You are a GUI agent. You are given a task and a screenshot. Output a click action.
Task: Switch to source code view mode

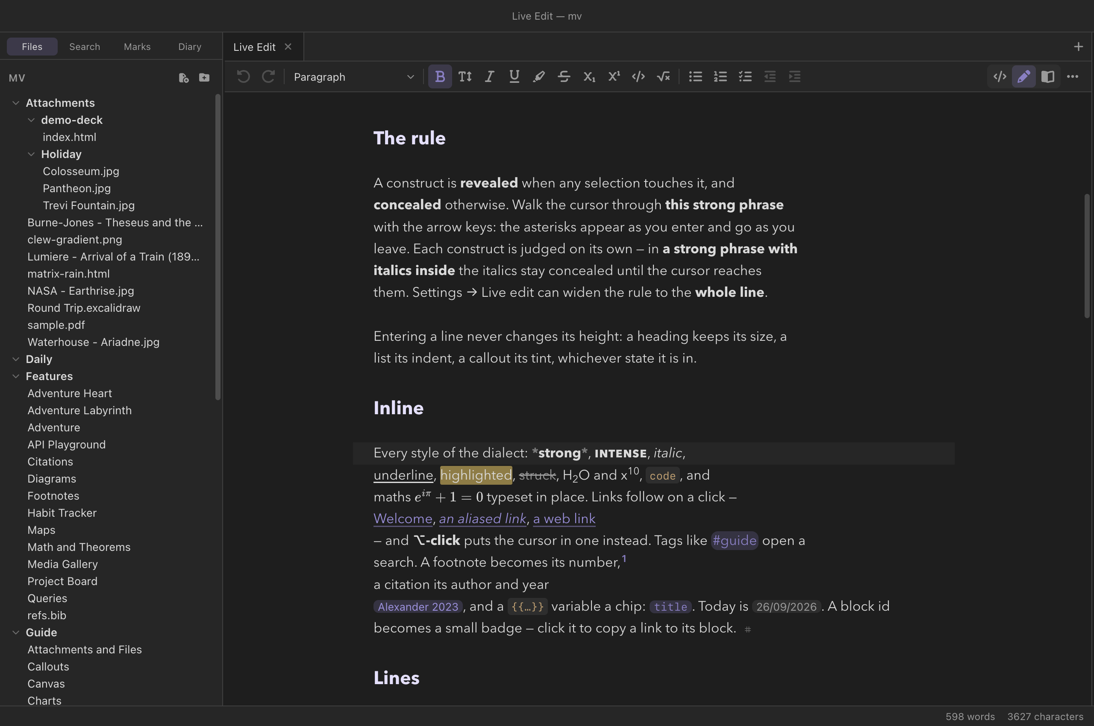tap(1000, 76)
